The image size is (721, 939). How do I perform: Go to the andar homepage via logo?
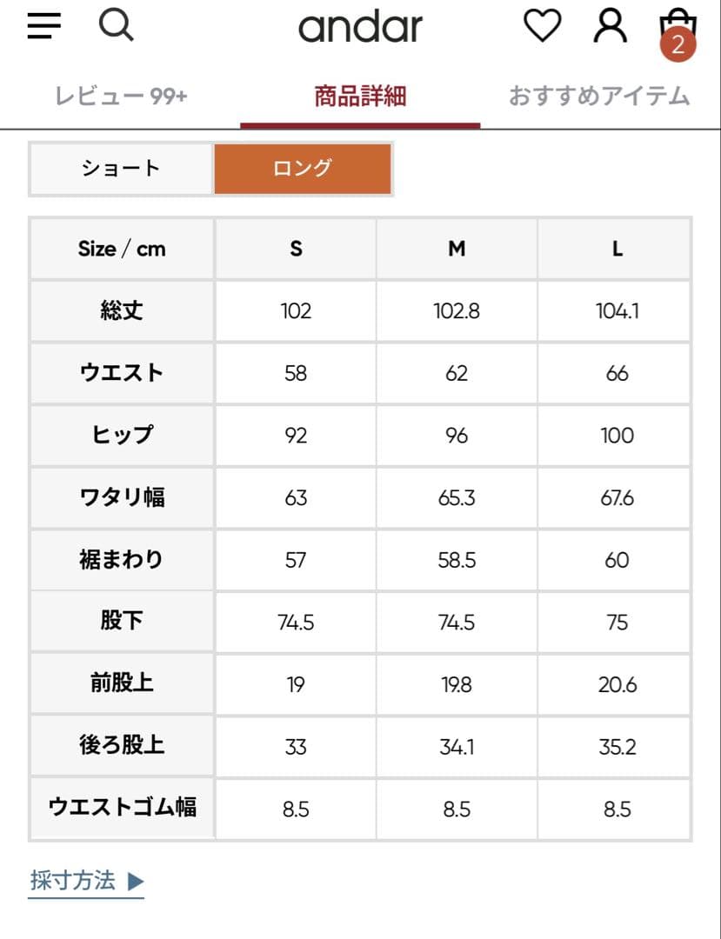360,26
